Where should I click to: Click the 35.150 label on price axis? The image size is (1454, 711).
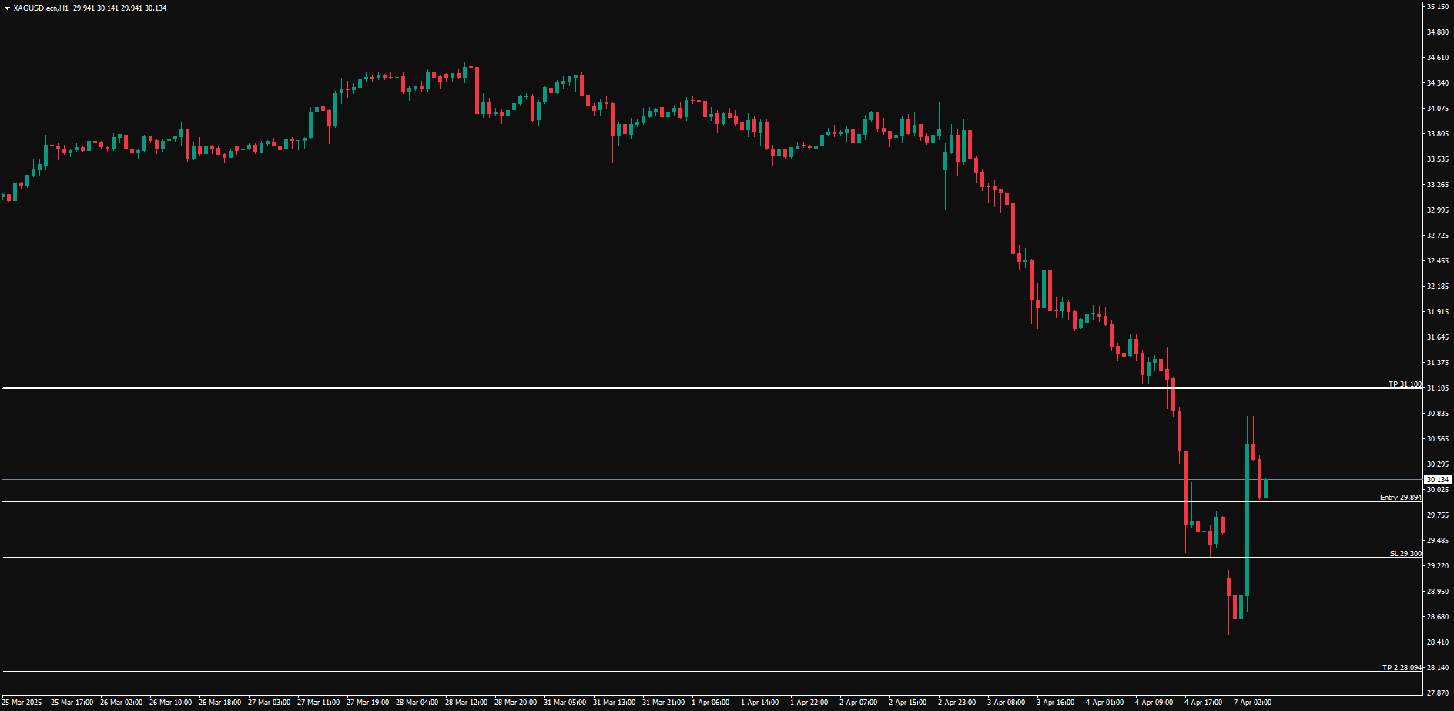(1437, 7)
